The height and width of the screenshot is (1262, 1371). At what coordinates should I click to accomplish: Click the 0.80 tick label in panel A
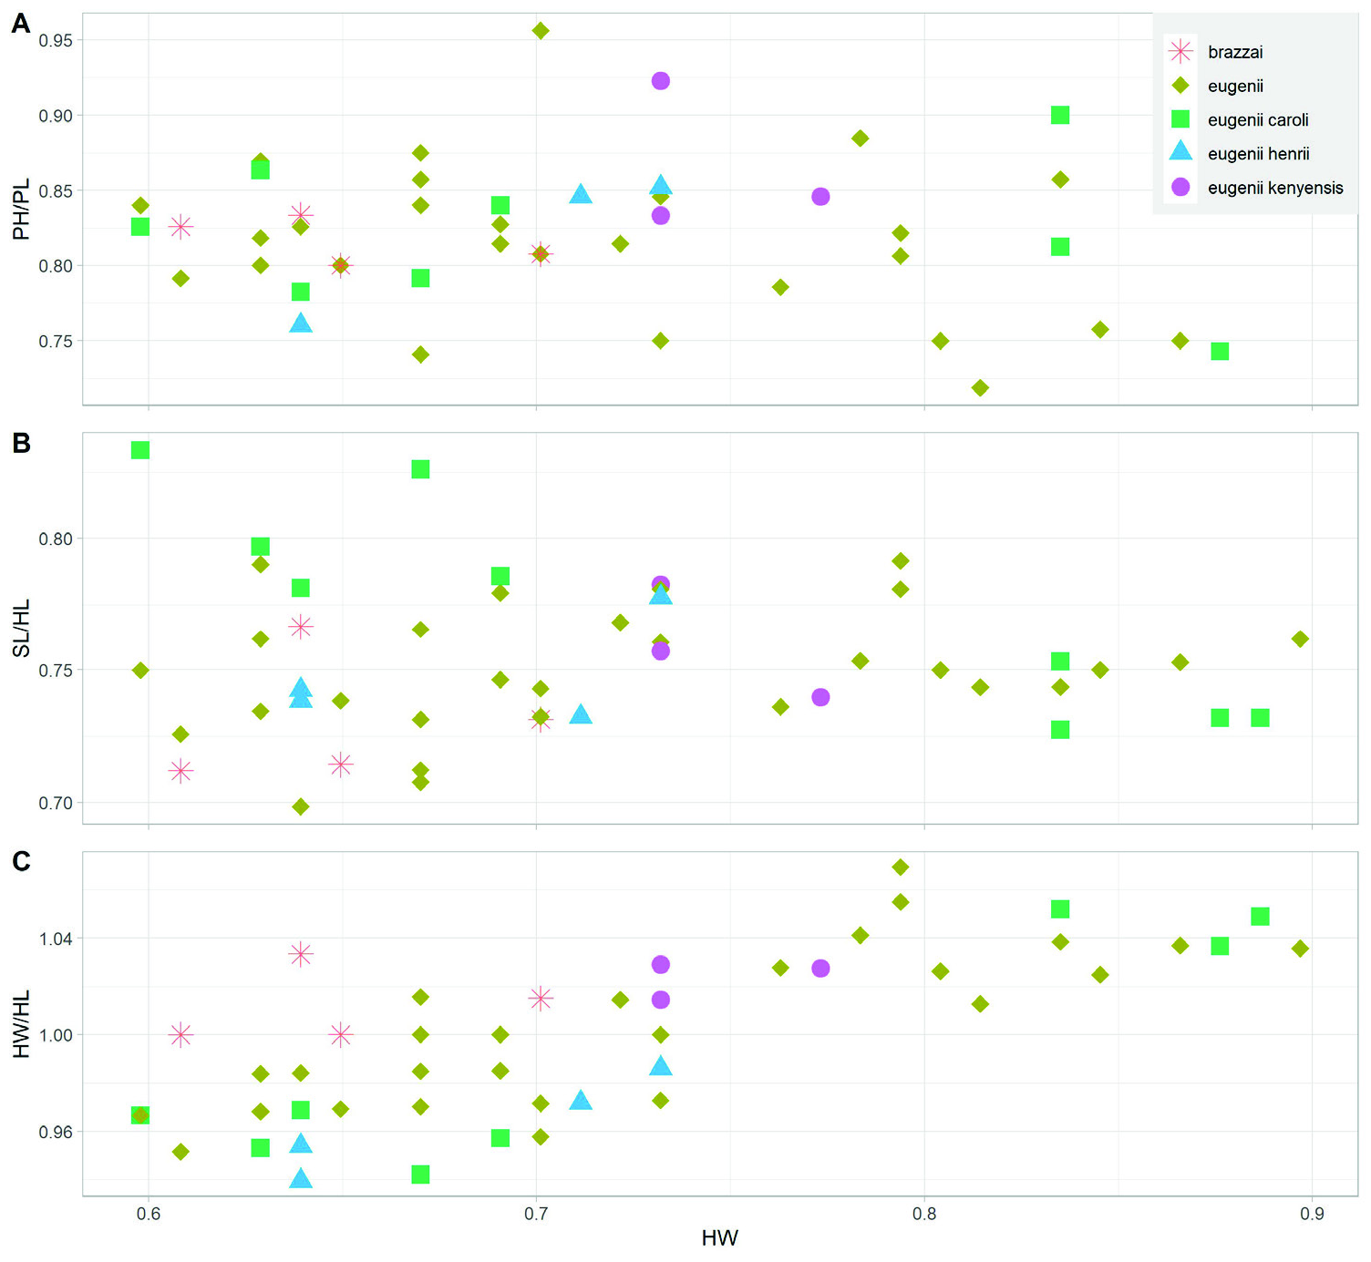point(56,266)
